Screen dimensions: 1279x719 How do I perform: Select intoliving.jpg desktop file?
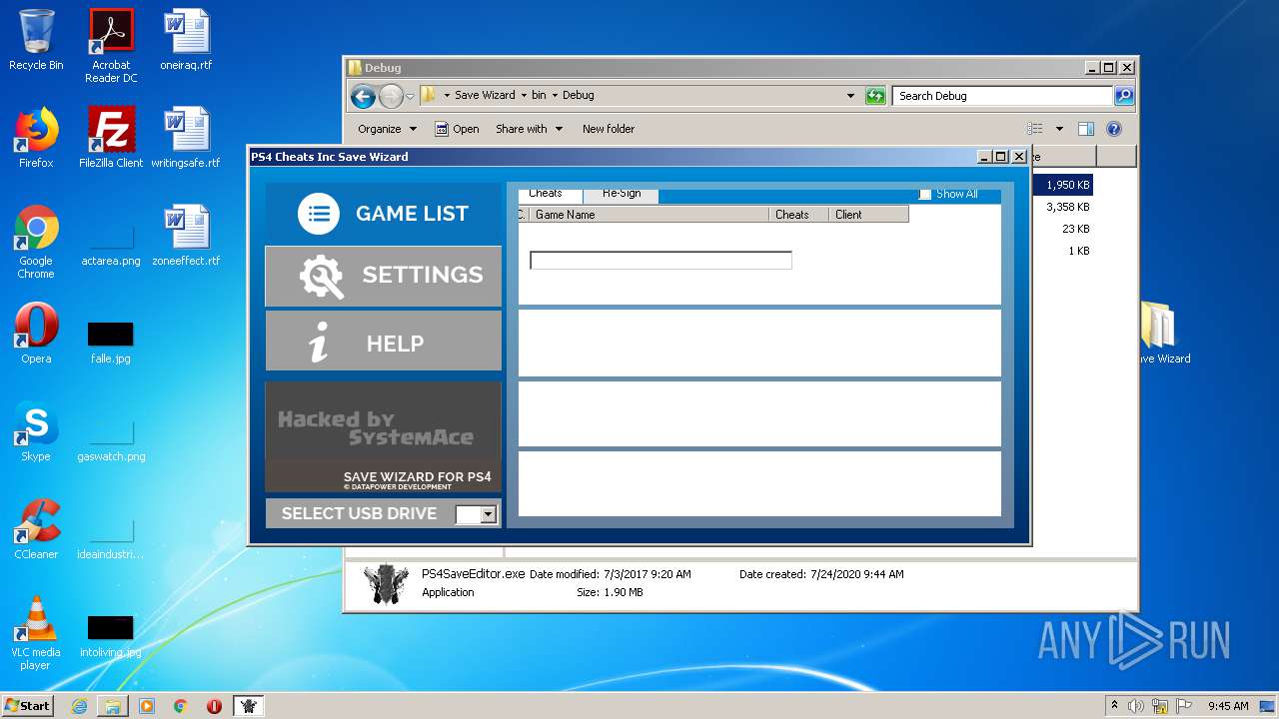(x=111, y=636)
